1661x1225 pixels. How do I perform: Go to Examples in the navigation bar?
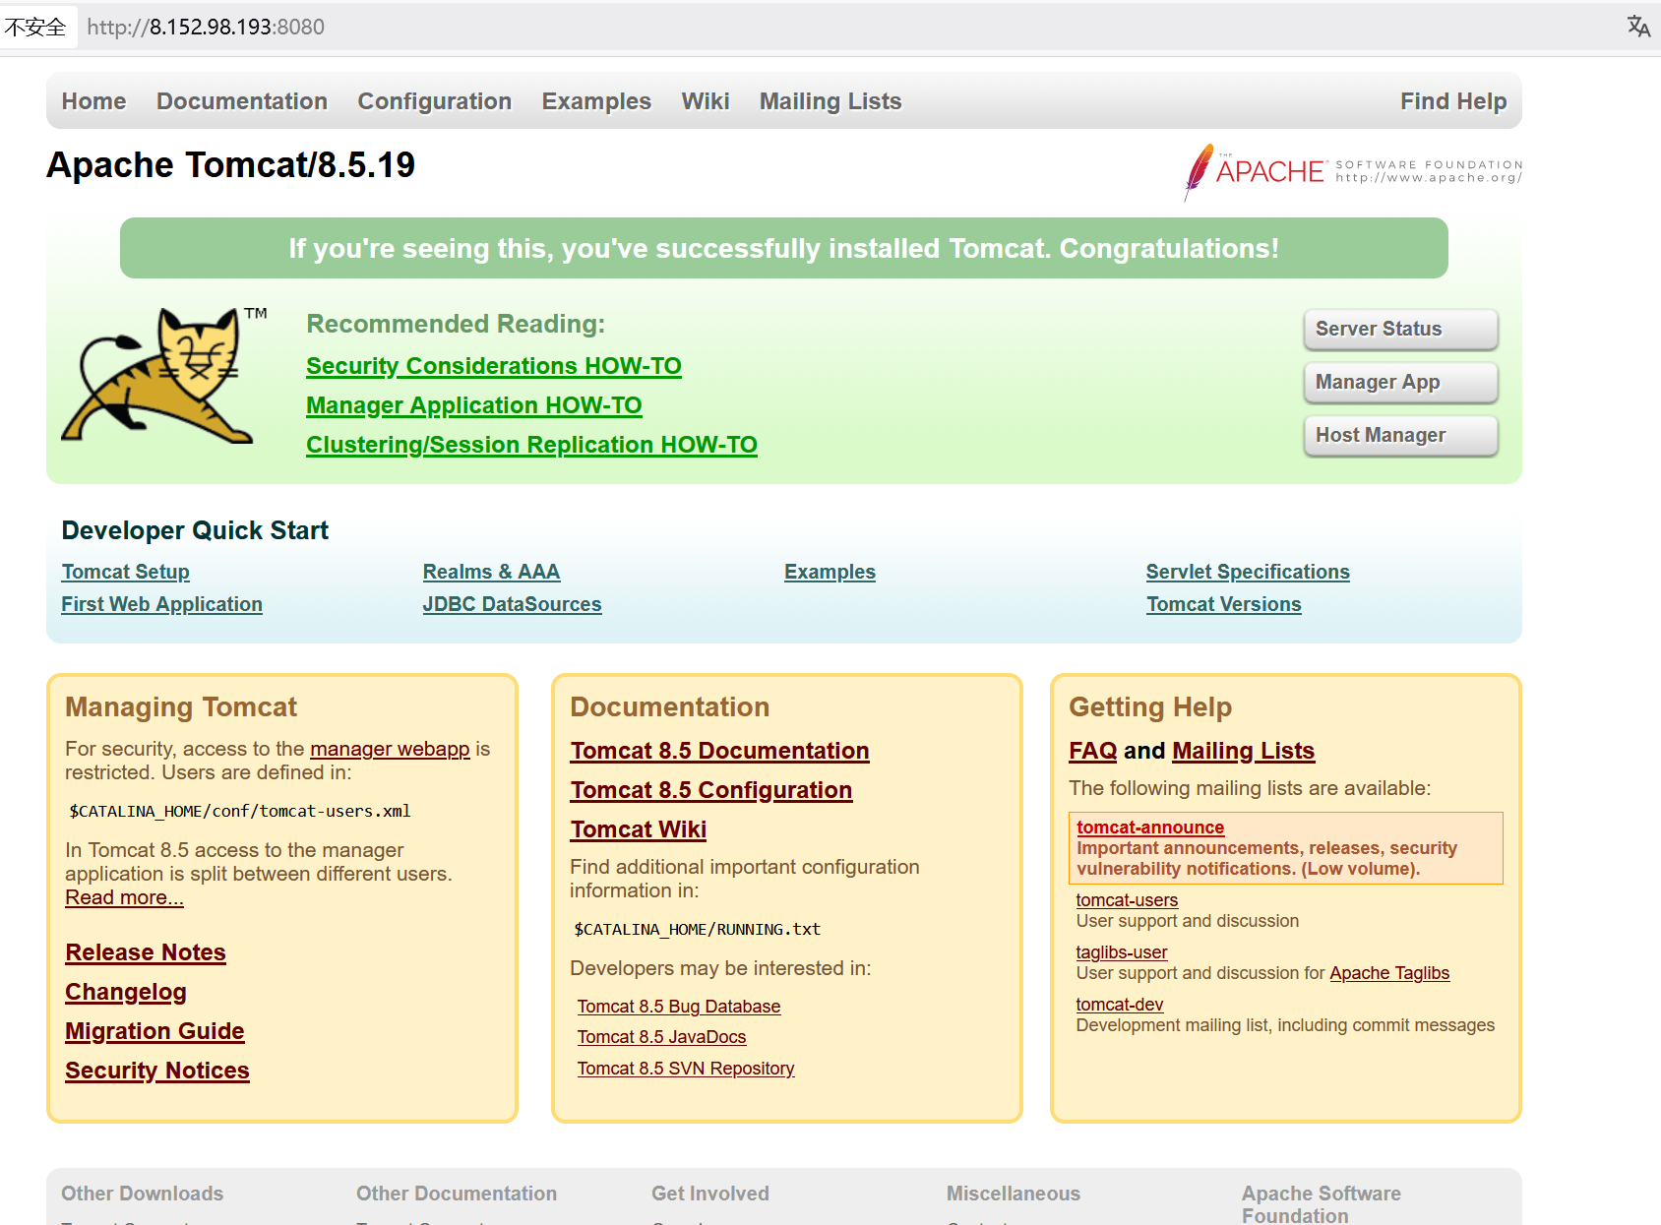(596, 101)
